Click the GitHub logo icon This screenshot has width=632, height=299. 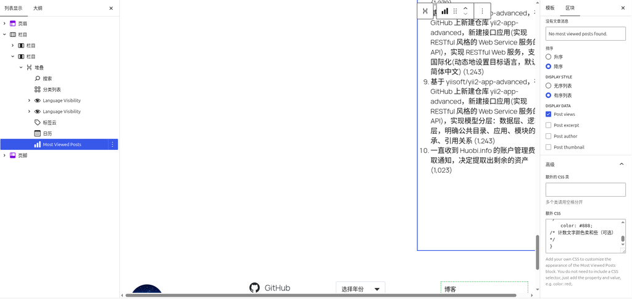pos(254,288)
